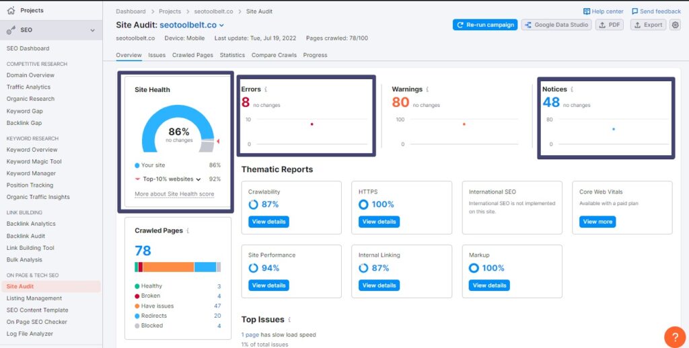Open Log File Analyzer in sidebar
Image resolution: width=689 pixels, height=348 pixels.
(x=30, y=334)
